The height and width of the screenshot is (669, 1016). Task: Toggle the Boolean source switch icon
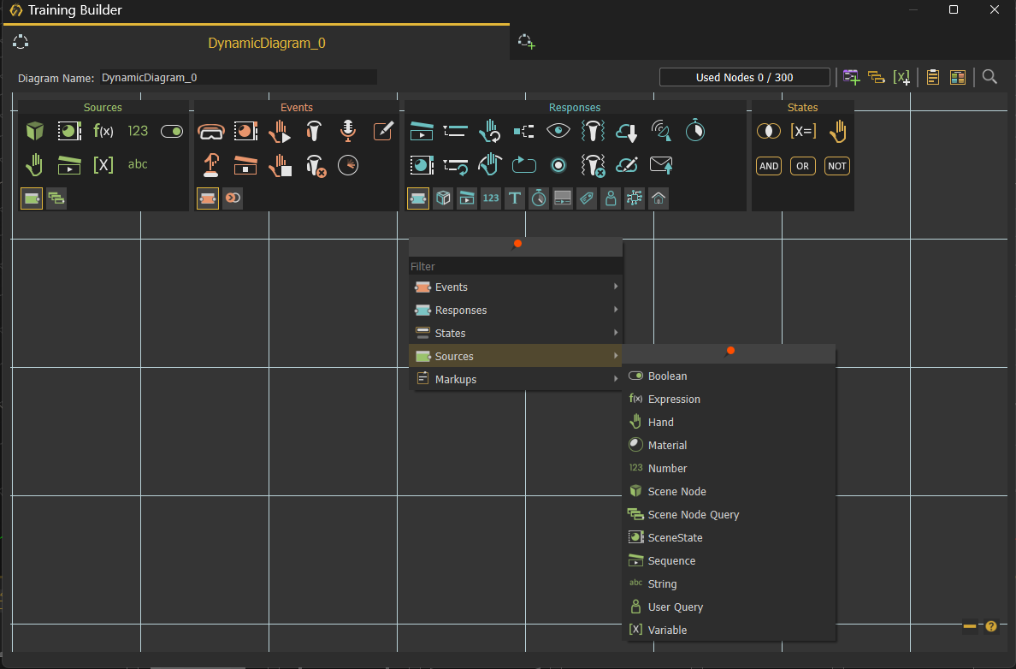pos(172,131)
